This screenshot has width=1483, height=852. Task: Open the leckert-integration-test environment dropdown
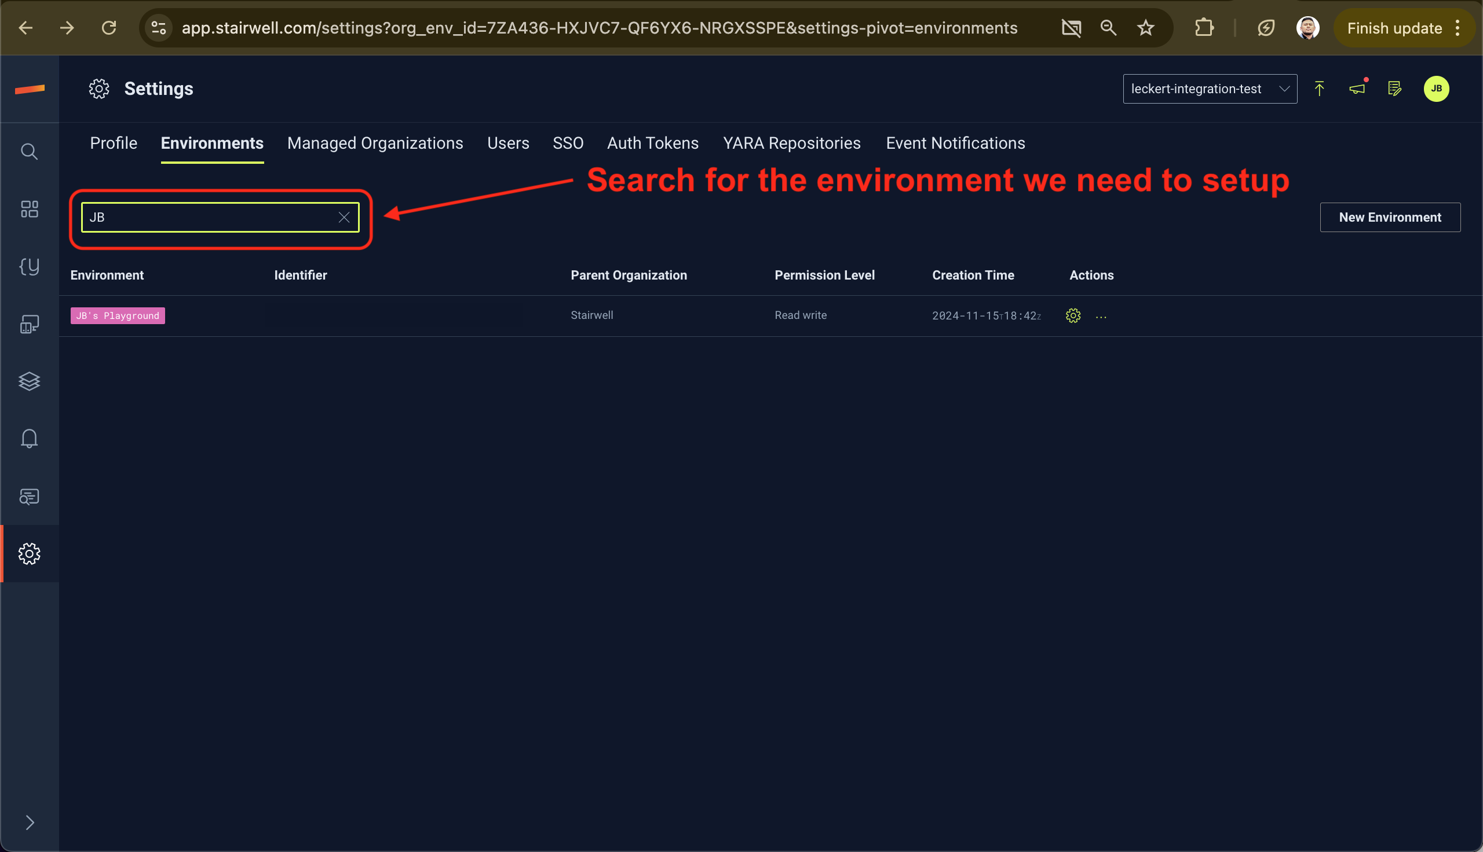pyautogui.click(x=1210, y=89)
